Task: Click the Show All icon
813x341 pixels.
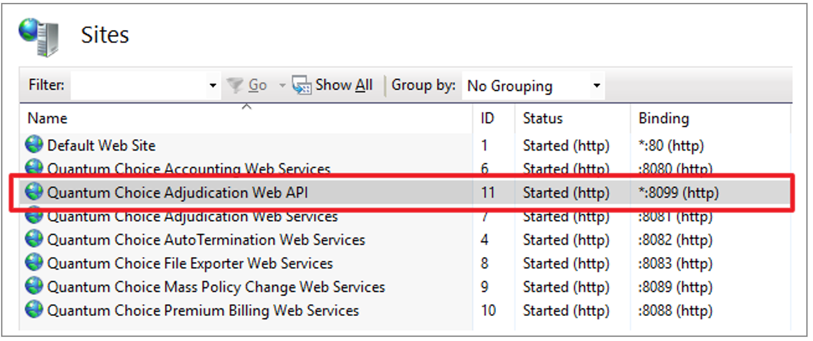Action: coord(301,86)
